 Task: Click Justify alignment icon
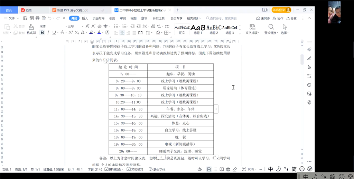(134, 33)
